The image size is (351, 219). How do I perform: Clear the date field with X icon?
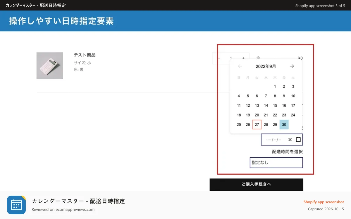point(290,140)
